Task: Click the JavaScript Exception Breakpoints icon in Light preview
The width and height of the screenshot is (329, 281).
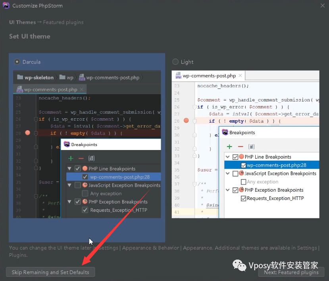Action: 242,173
